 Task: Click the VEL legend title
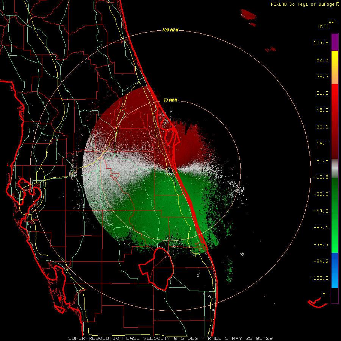click(333, 23)
